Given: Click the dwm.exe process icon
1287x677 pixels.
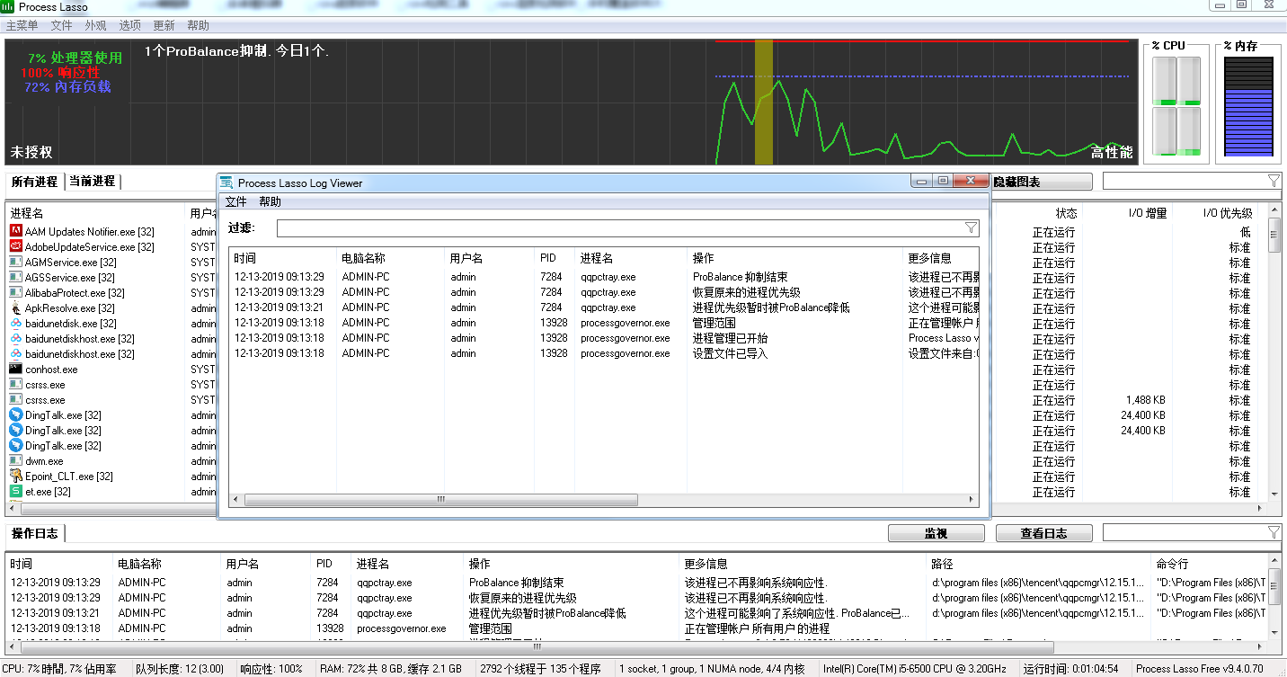Looking at the screenshot, I should point(16,461).
